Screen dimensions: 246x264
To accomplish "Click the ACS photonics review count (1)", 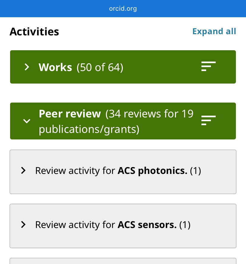I will 195,171.
